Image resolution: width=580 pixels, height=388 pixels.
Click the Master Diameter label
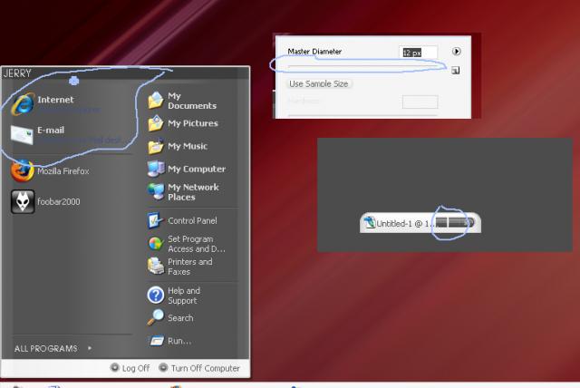(x=314, y=52)
